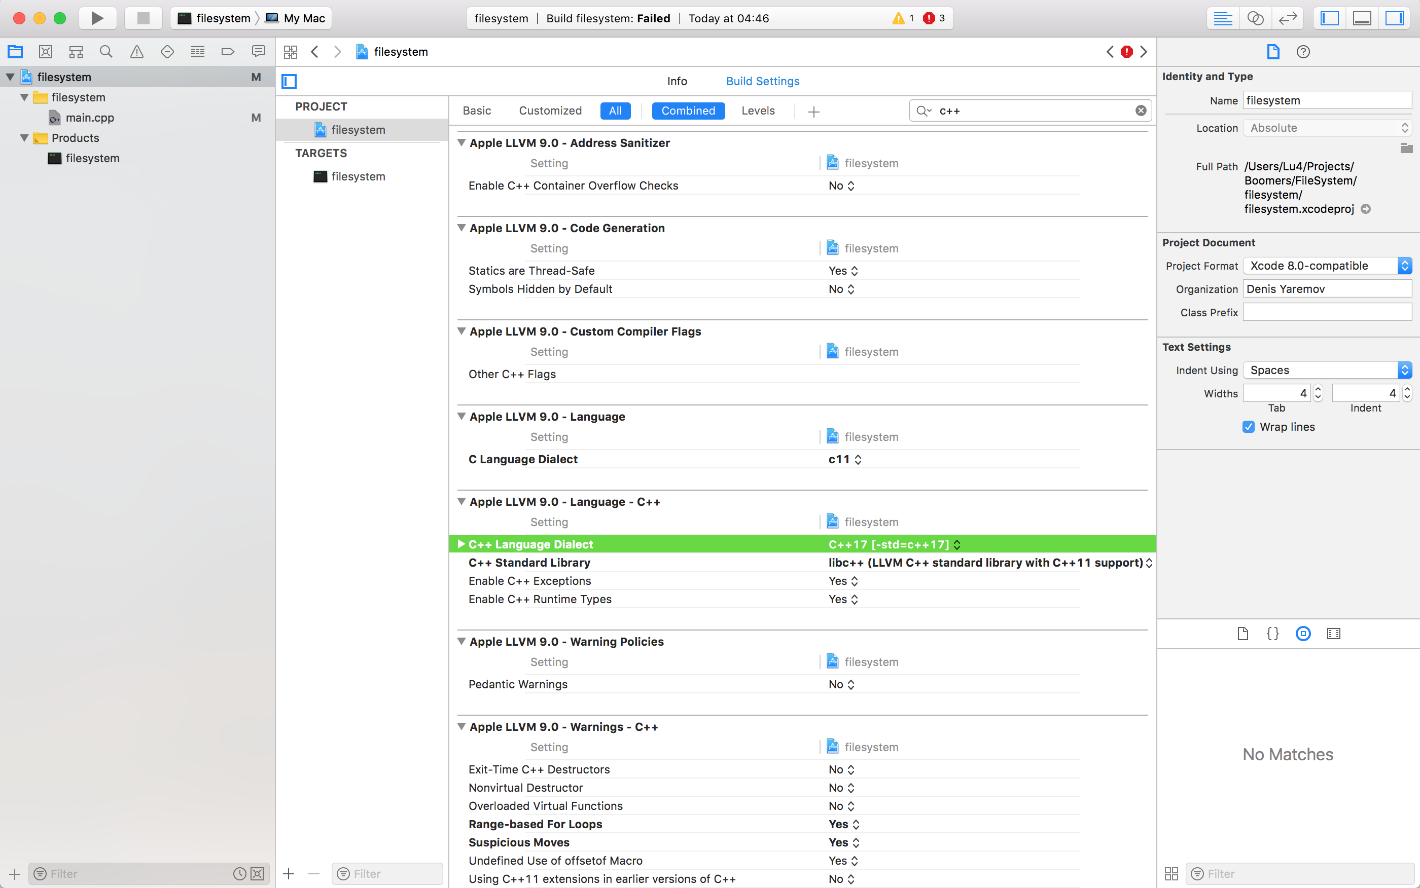Collapse the Address Sanitizer section
This screenshot has height=888, width=1420.
pos(462,143)
